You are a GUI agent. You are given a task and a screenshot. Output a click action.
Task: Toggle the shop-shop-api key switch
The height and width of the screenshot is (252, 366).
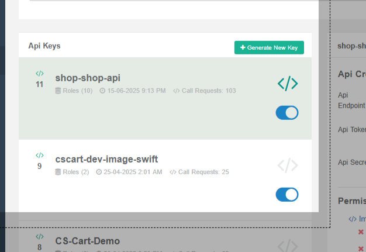287,113
